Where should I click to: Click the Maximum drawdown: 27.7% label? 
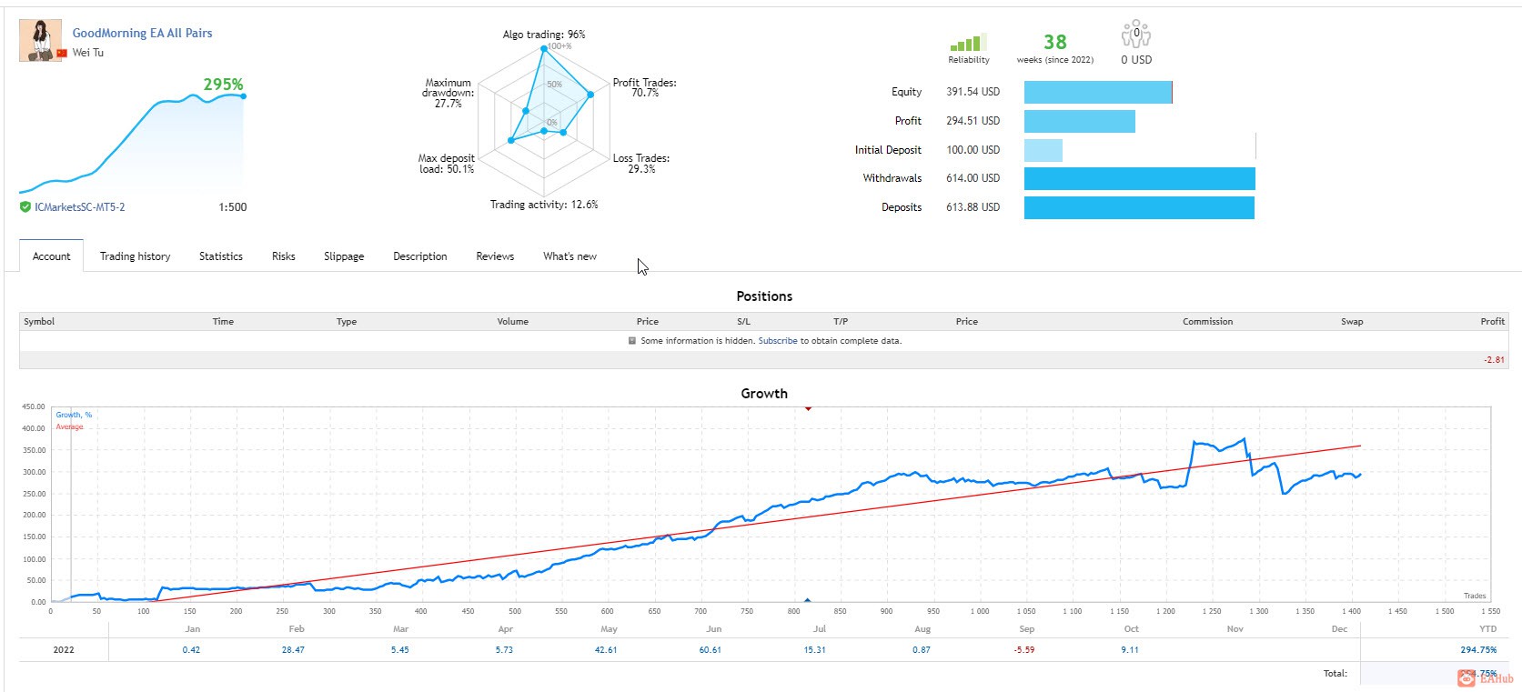pyautogui.click(x=449, y=93)
